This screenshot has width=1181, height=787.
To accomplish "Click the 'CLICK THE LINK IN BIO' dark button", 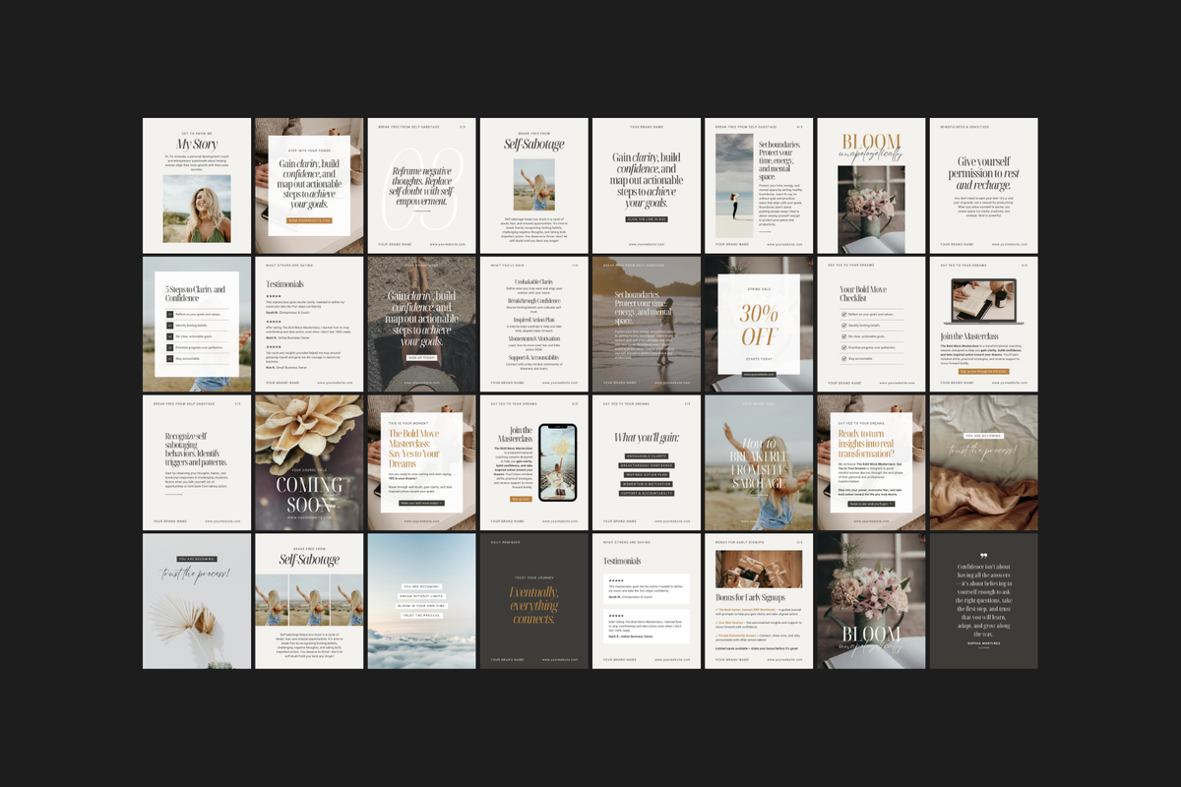I will tap(646, 219).
